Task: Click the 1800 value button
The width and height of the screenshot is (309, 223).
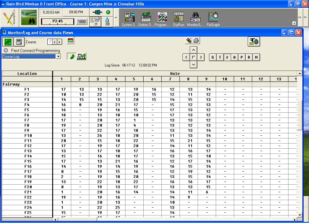Action: pos(82,21)
